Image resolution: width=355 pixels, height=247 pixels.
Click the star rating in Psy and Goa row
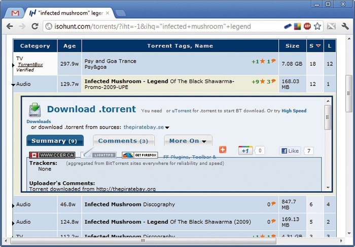[x=263, y=61]
